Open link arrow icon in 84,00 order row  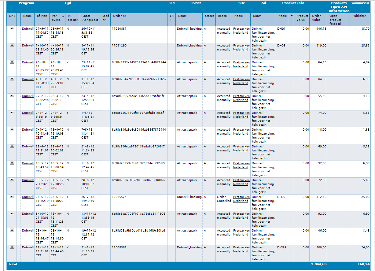12,79
